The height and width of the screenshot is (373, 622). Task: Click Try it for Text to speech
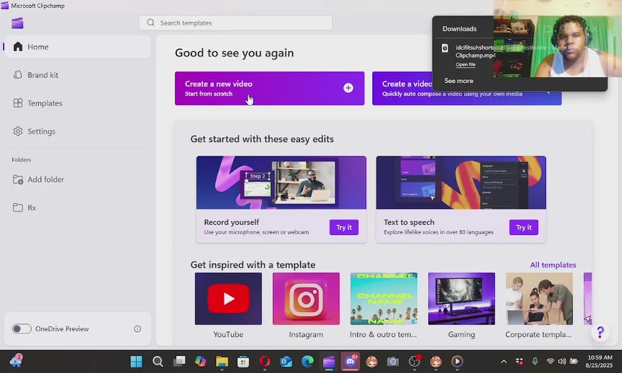(524, 227)
